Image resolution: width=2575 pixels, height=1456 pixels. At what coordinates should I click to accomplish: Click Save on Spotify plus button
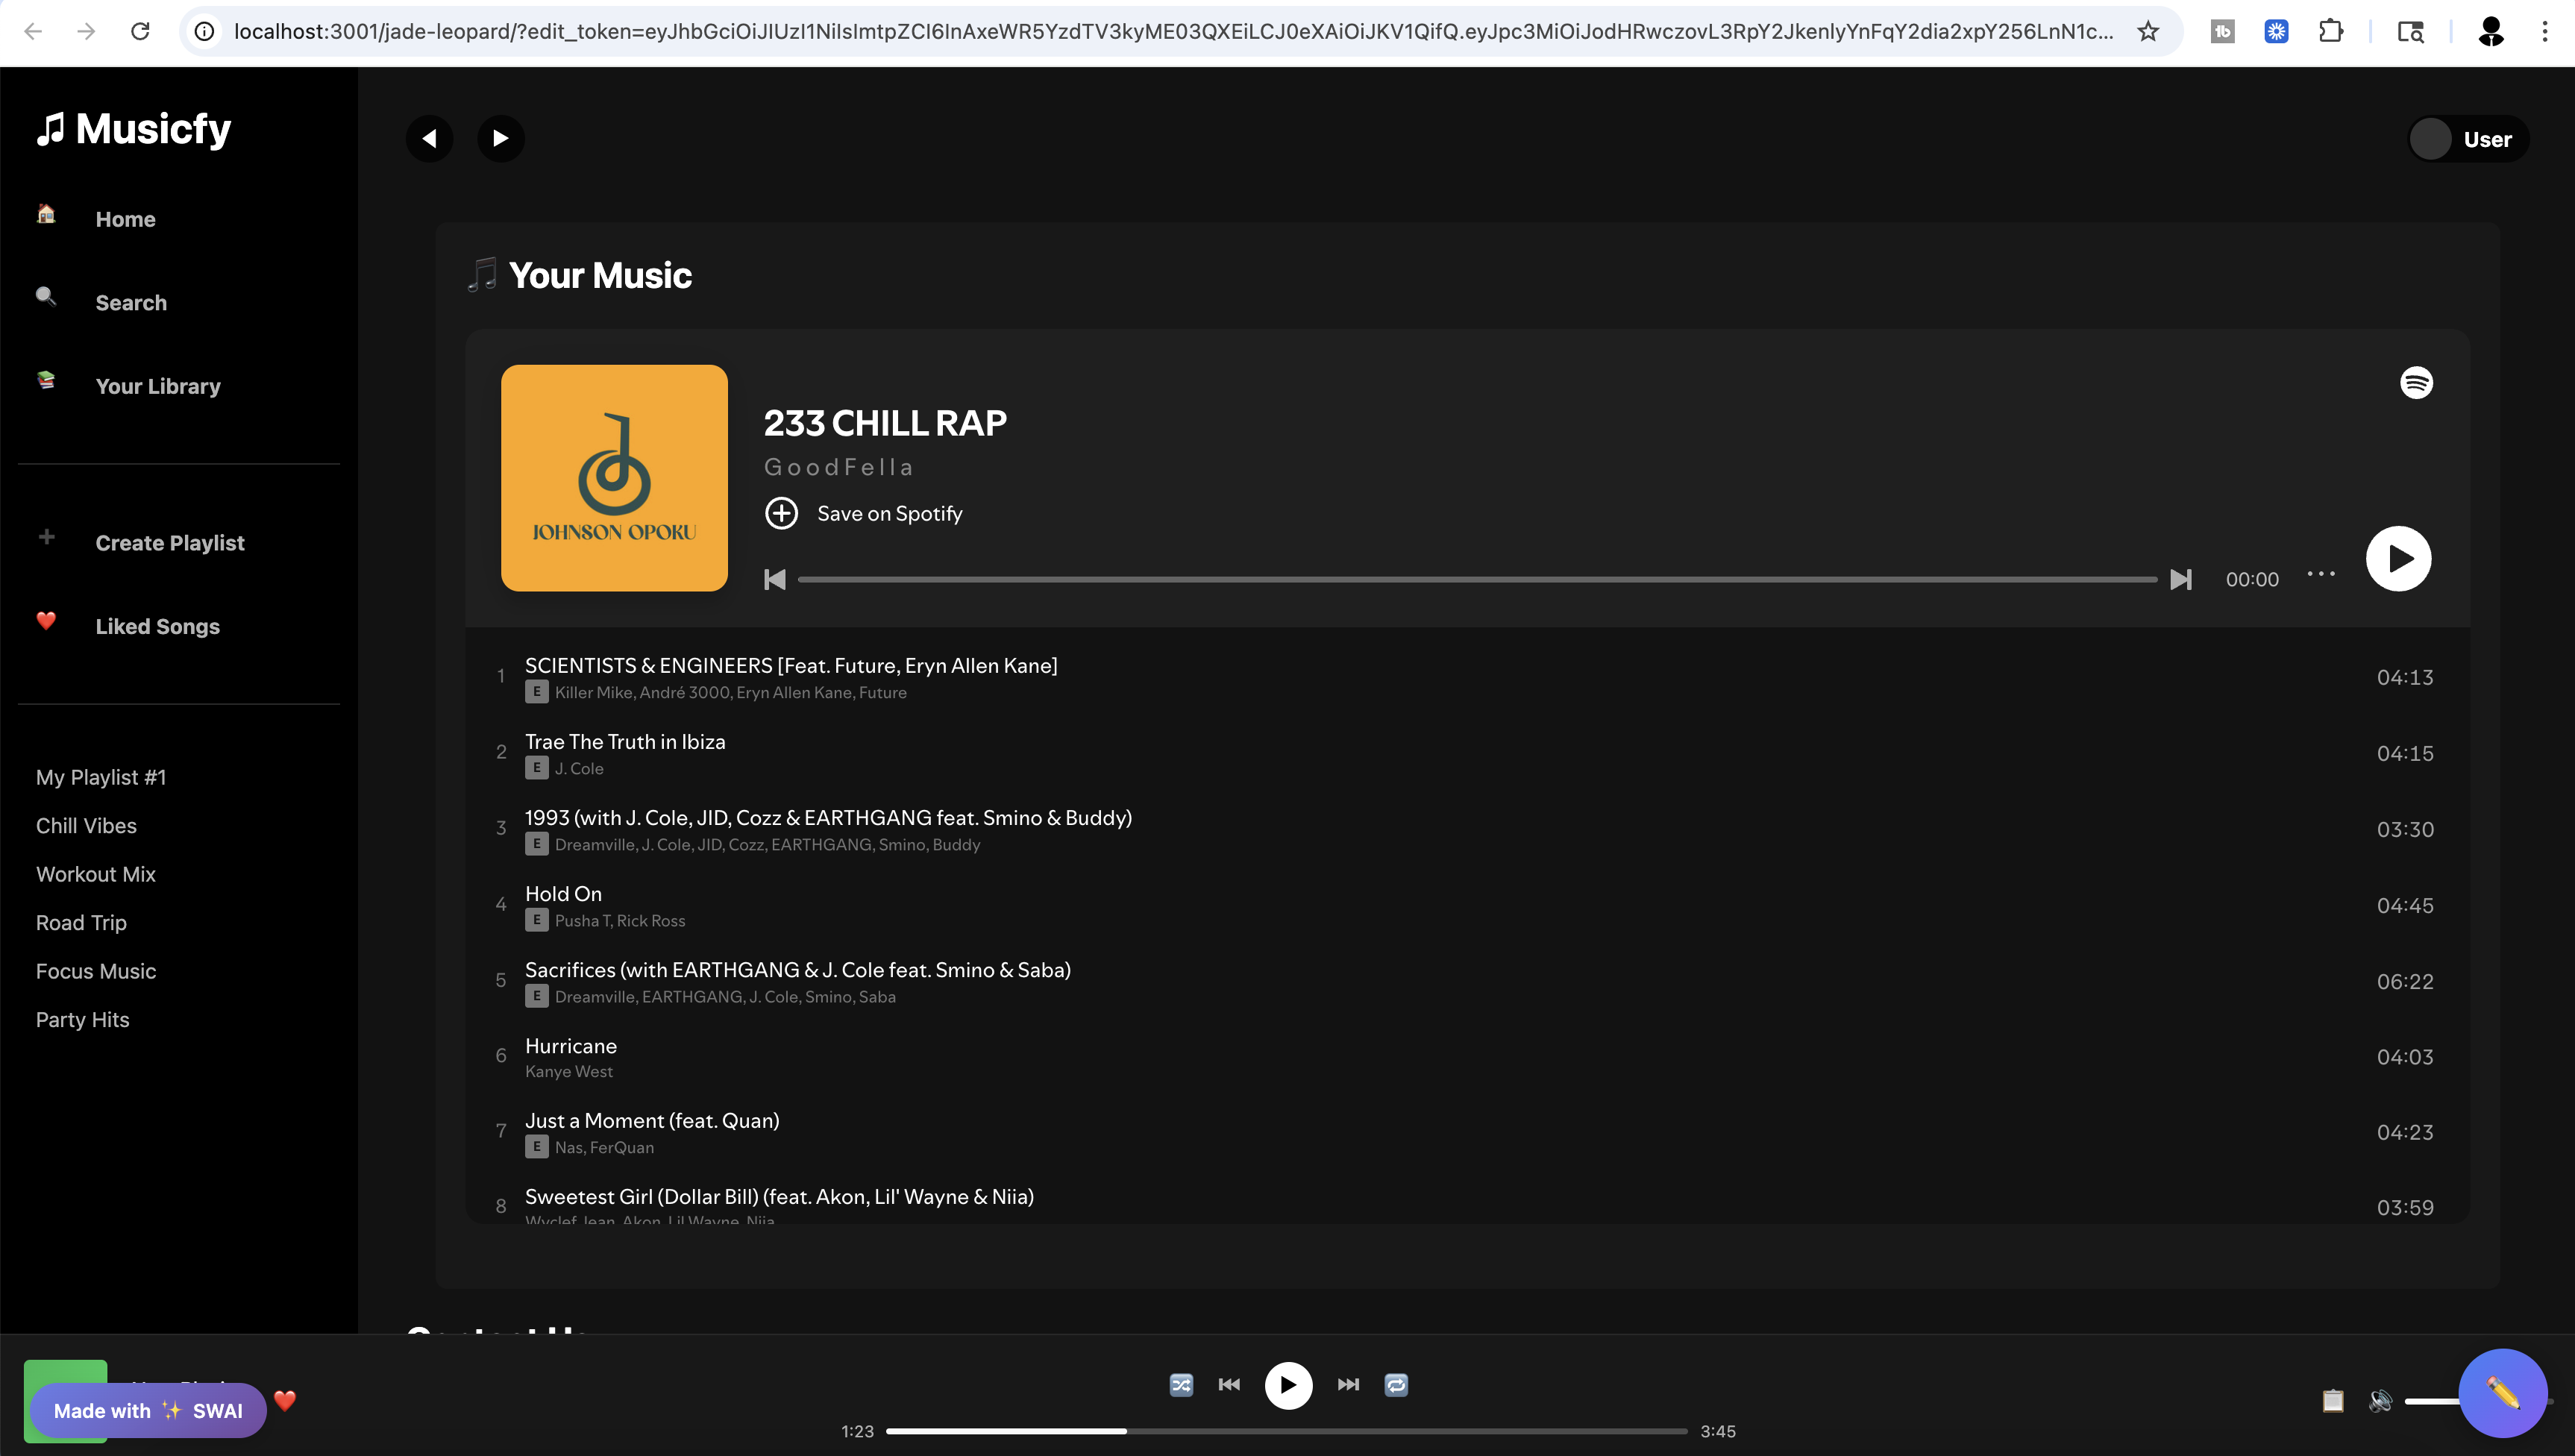(x=781, y=513)
